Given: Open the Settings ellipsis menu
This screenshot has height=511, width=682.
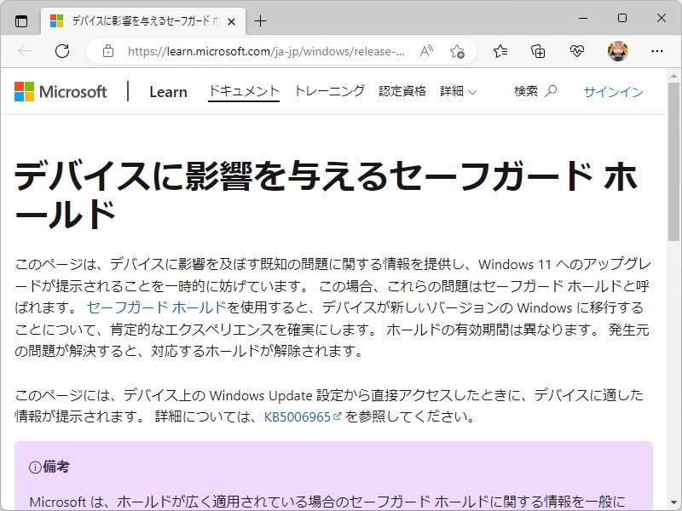Looking at the screenshot, I should pyautogui.click(x=656, y=51).
